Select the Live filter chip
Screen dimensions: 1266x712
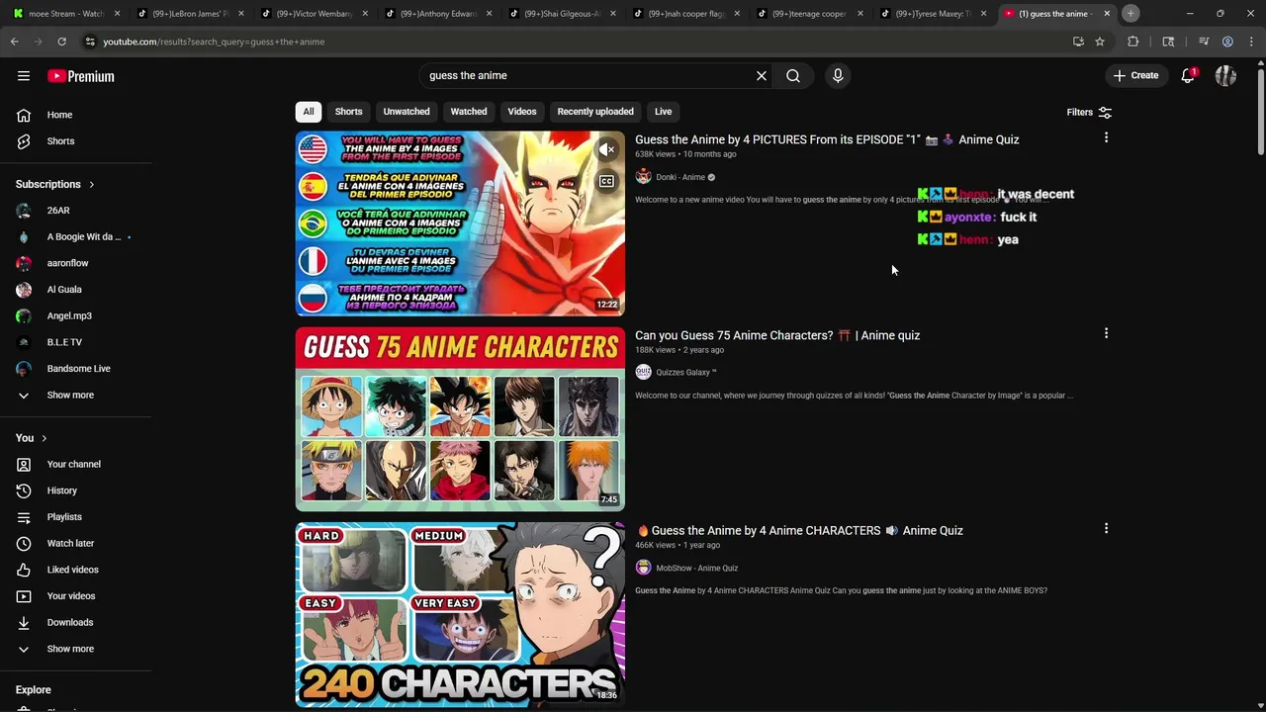click(x=664, y=112)
